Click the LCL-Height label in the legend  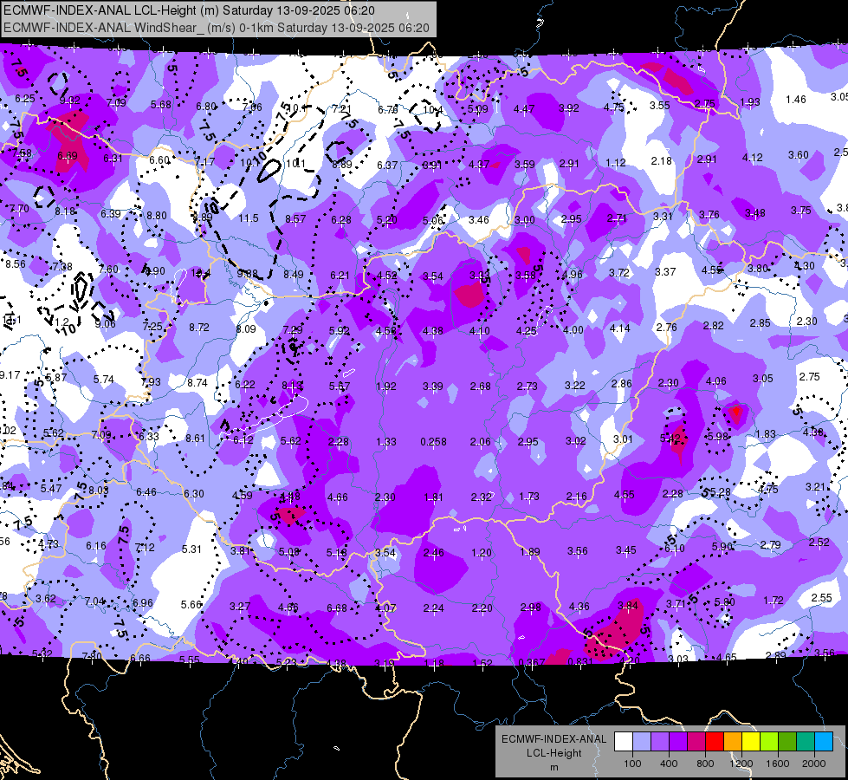pos(553,753)
